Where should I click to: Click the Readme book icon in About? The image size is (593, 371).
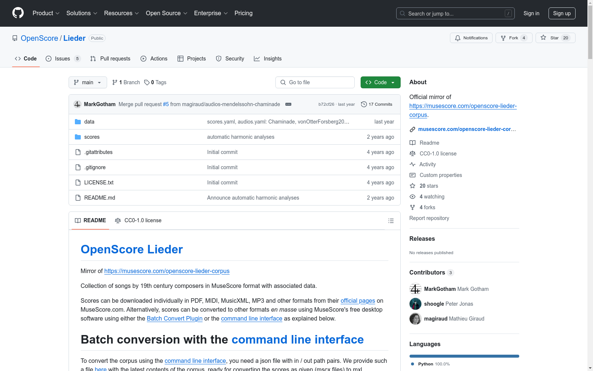(413, 143)
